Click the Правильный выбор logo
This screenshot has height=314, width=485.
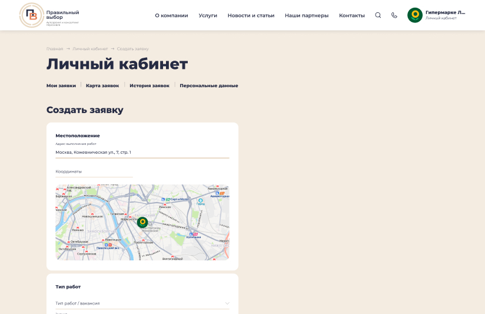click(49, 15)
